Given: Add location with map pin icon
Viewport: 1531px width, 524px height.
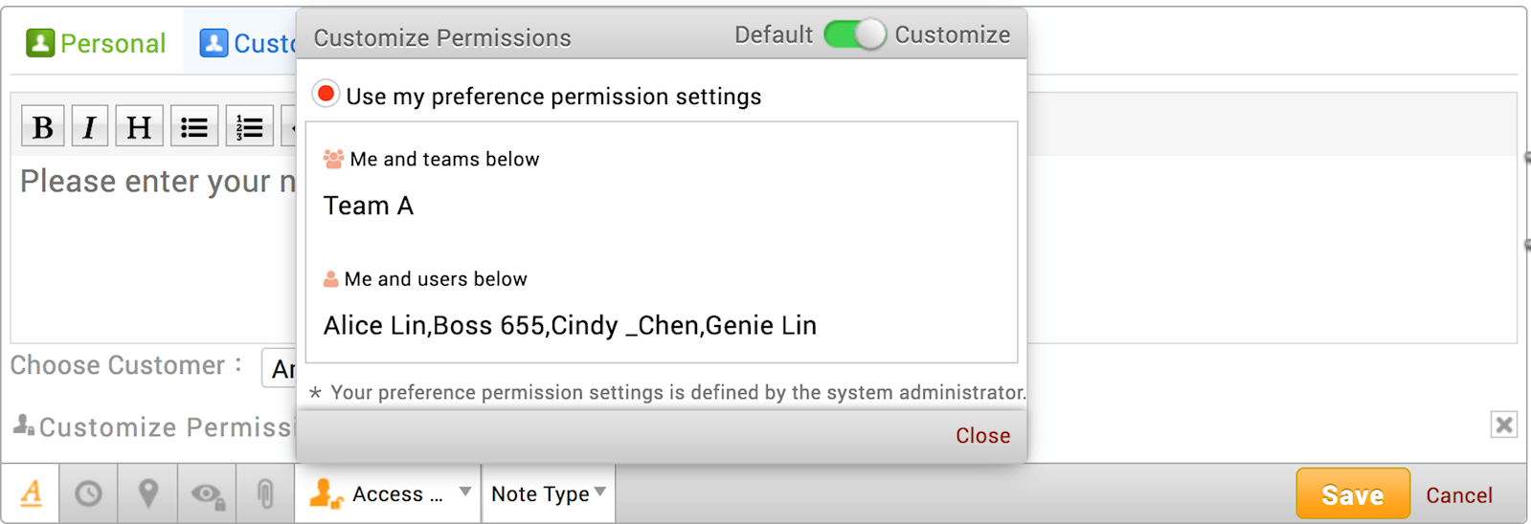Looking at the screenshot, I should tap(147, 493).
